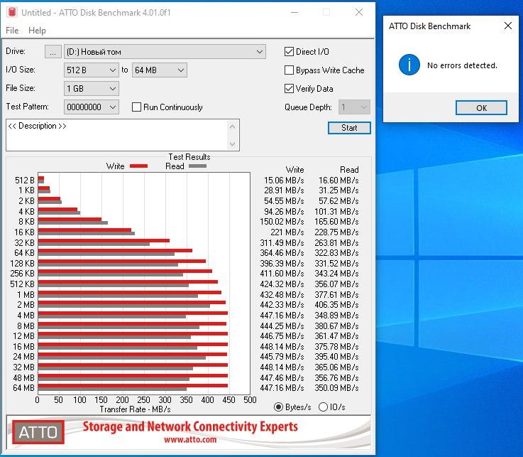Click the Test Results heading
Screen dimensions: 523x457
[189, 157]
